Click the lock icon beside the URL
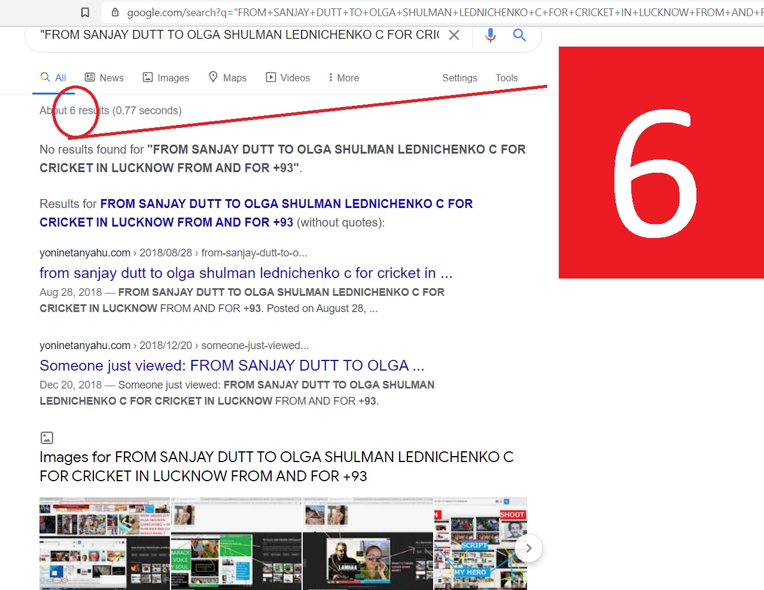This screenshot has height=590, width=764. 115,13
